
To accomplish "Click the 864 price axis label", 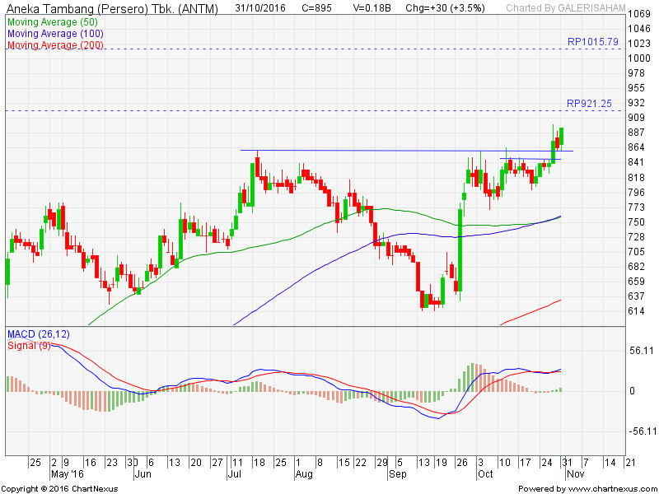I will tap(636, 147).
